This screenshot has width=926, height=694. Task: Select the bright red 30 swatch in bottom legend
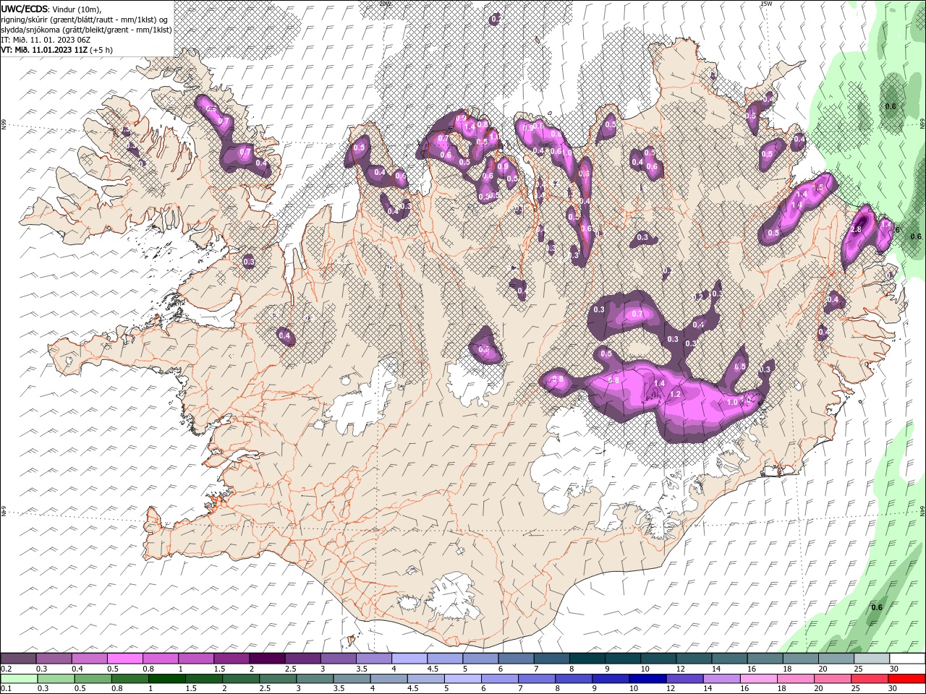[906, 679]
